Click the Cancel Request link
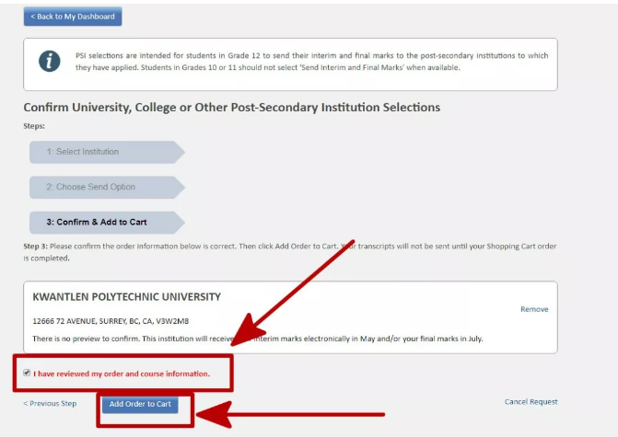Screen dimensions: 618x437 pos(531,401)
